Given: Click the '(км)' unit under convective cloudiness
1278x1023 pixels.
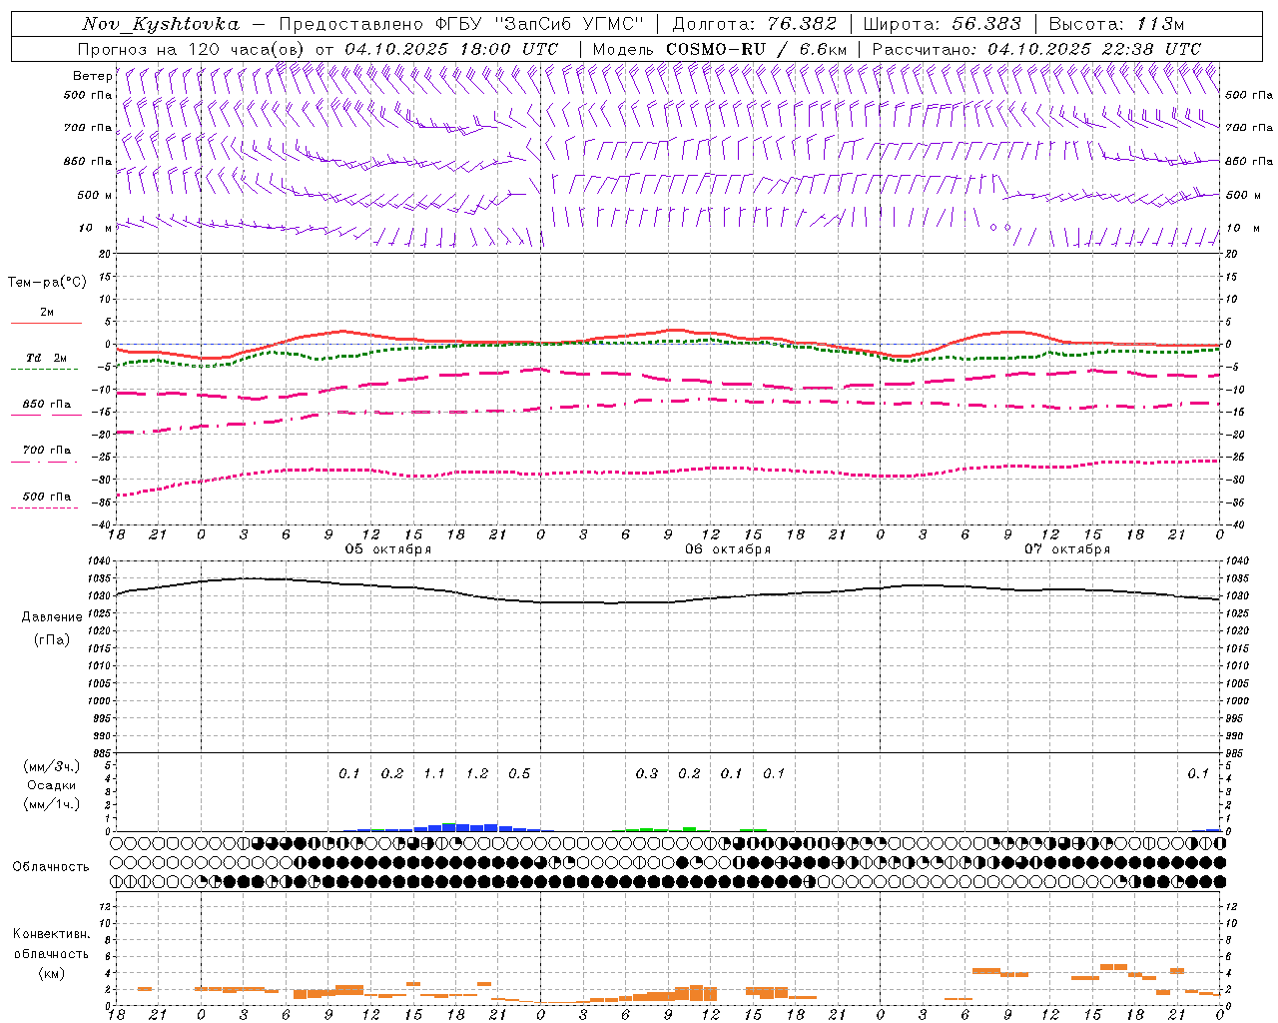Looking at the screenshot, I should point(52,973).
